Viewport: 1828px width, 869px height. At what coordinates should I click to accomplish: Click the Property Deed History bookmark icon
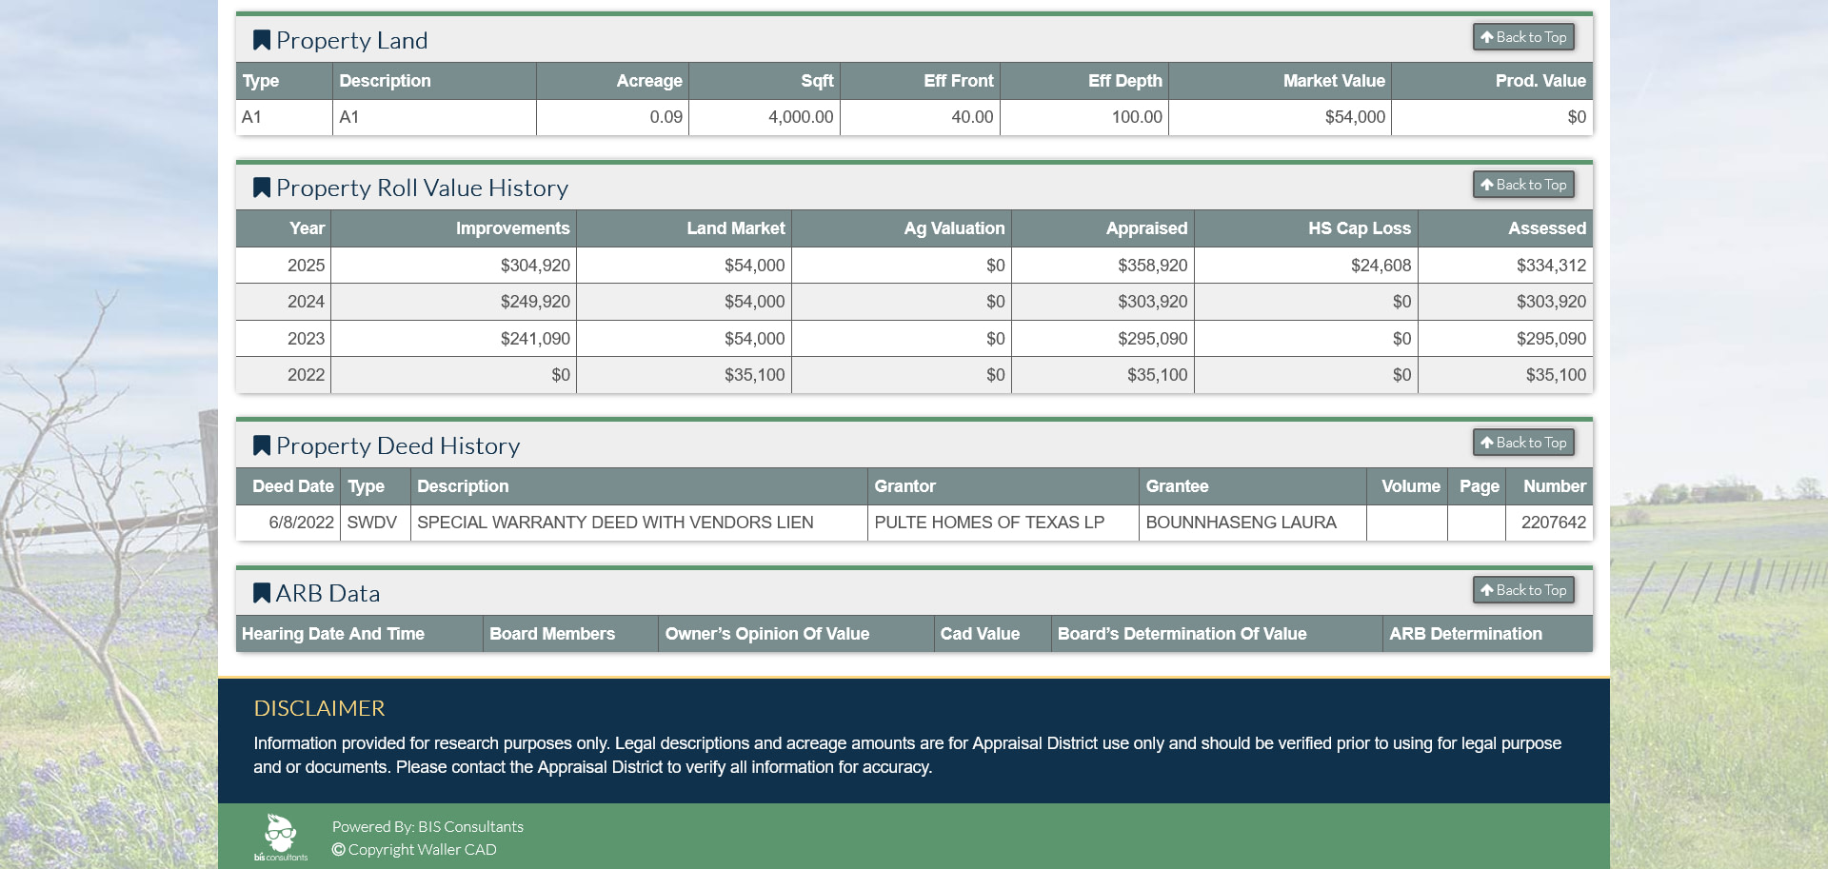[x=262, y=445]
